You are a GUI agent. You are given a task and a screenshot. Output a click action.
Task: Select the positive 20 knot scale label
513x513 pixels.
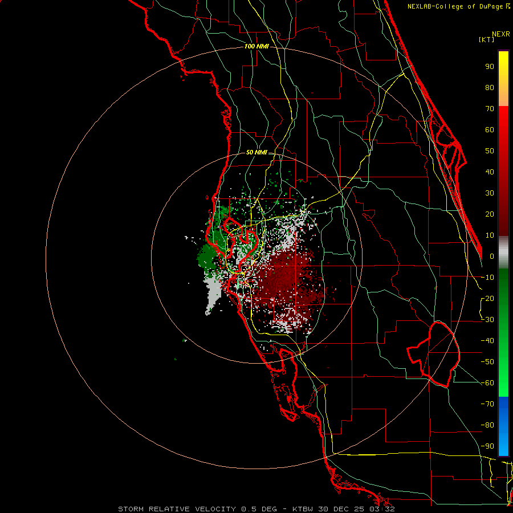click(490, 214)
